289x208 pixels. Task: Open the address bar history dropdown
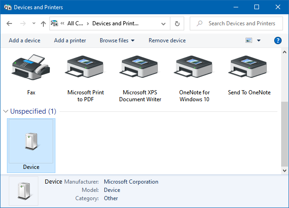(163, 24)
